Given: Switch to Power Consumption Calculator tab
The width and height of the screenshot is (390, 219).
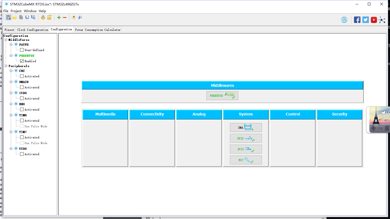Looking at the screenshot, I should coord(98,30).
